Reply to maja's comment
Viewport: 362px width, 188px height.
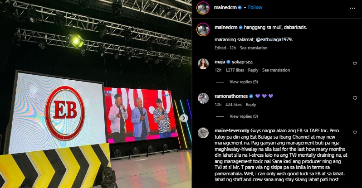[x=253, y=70]
